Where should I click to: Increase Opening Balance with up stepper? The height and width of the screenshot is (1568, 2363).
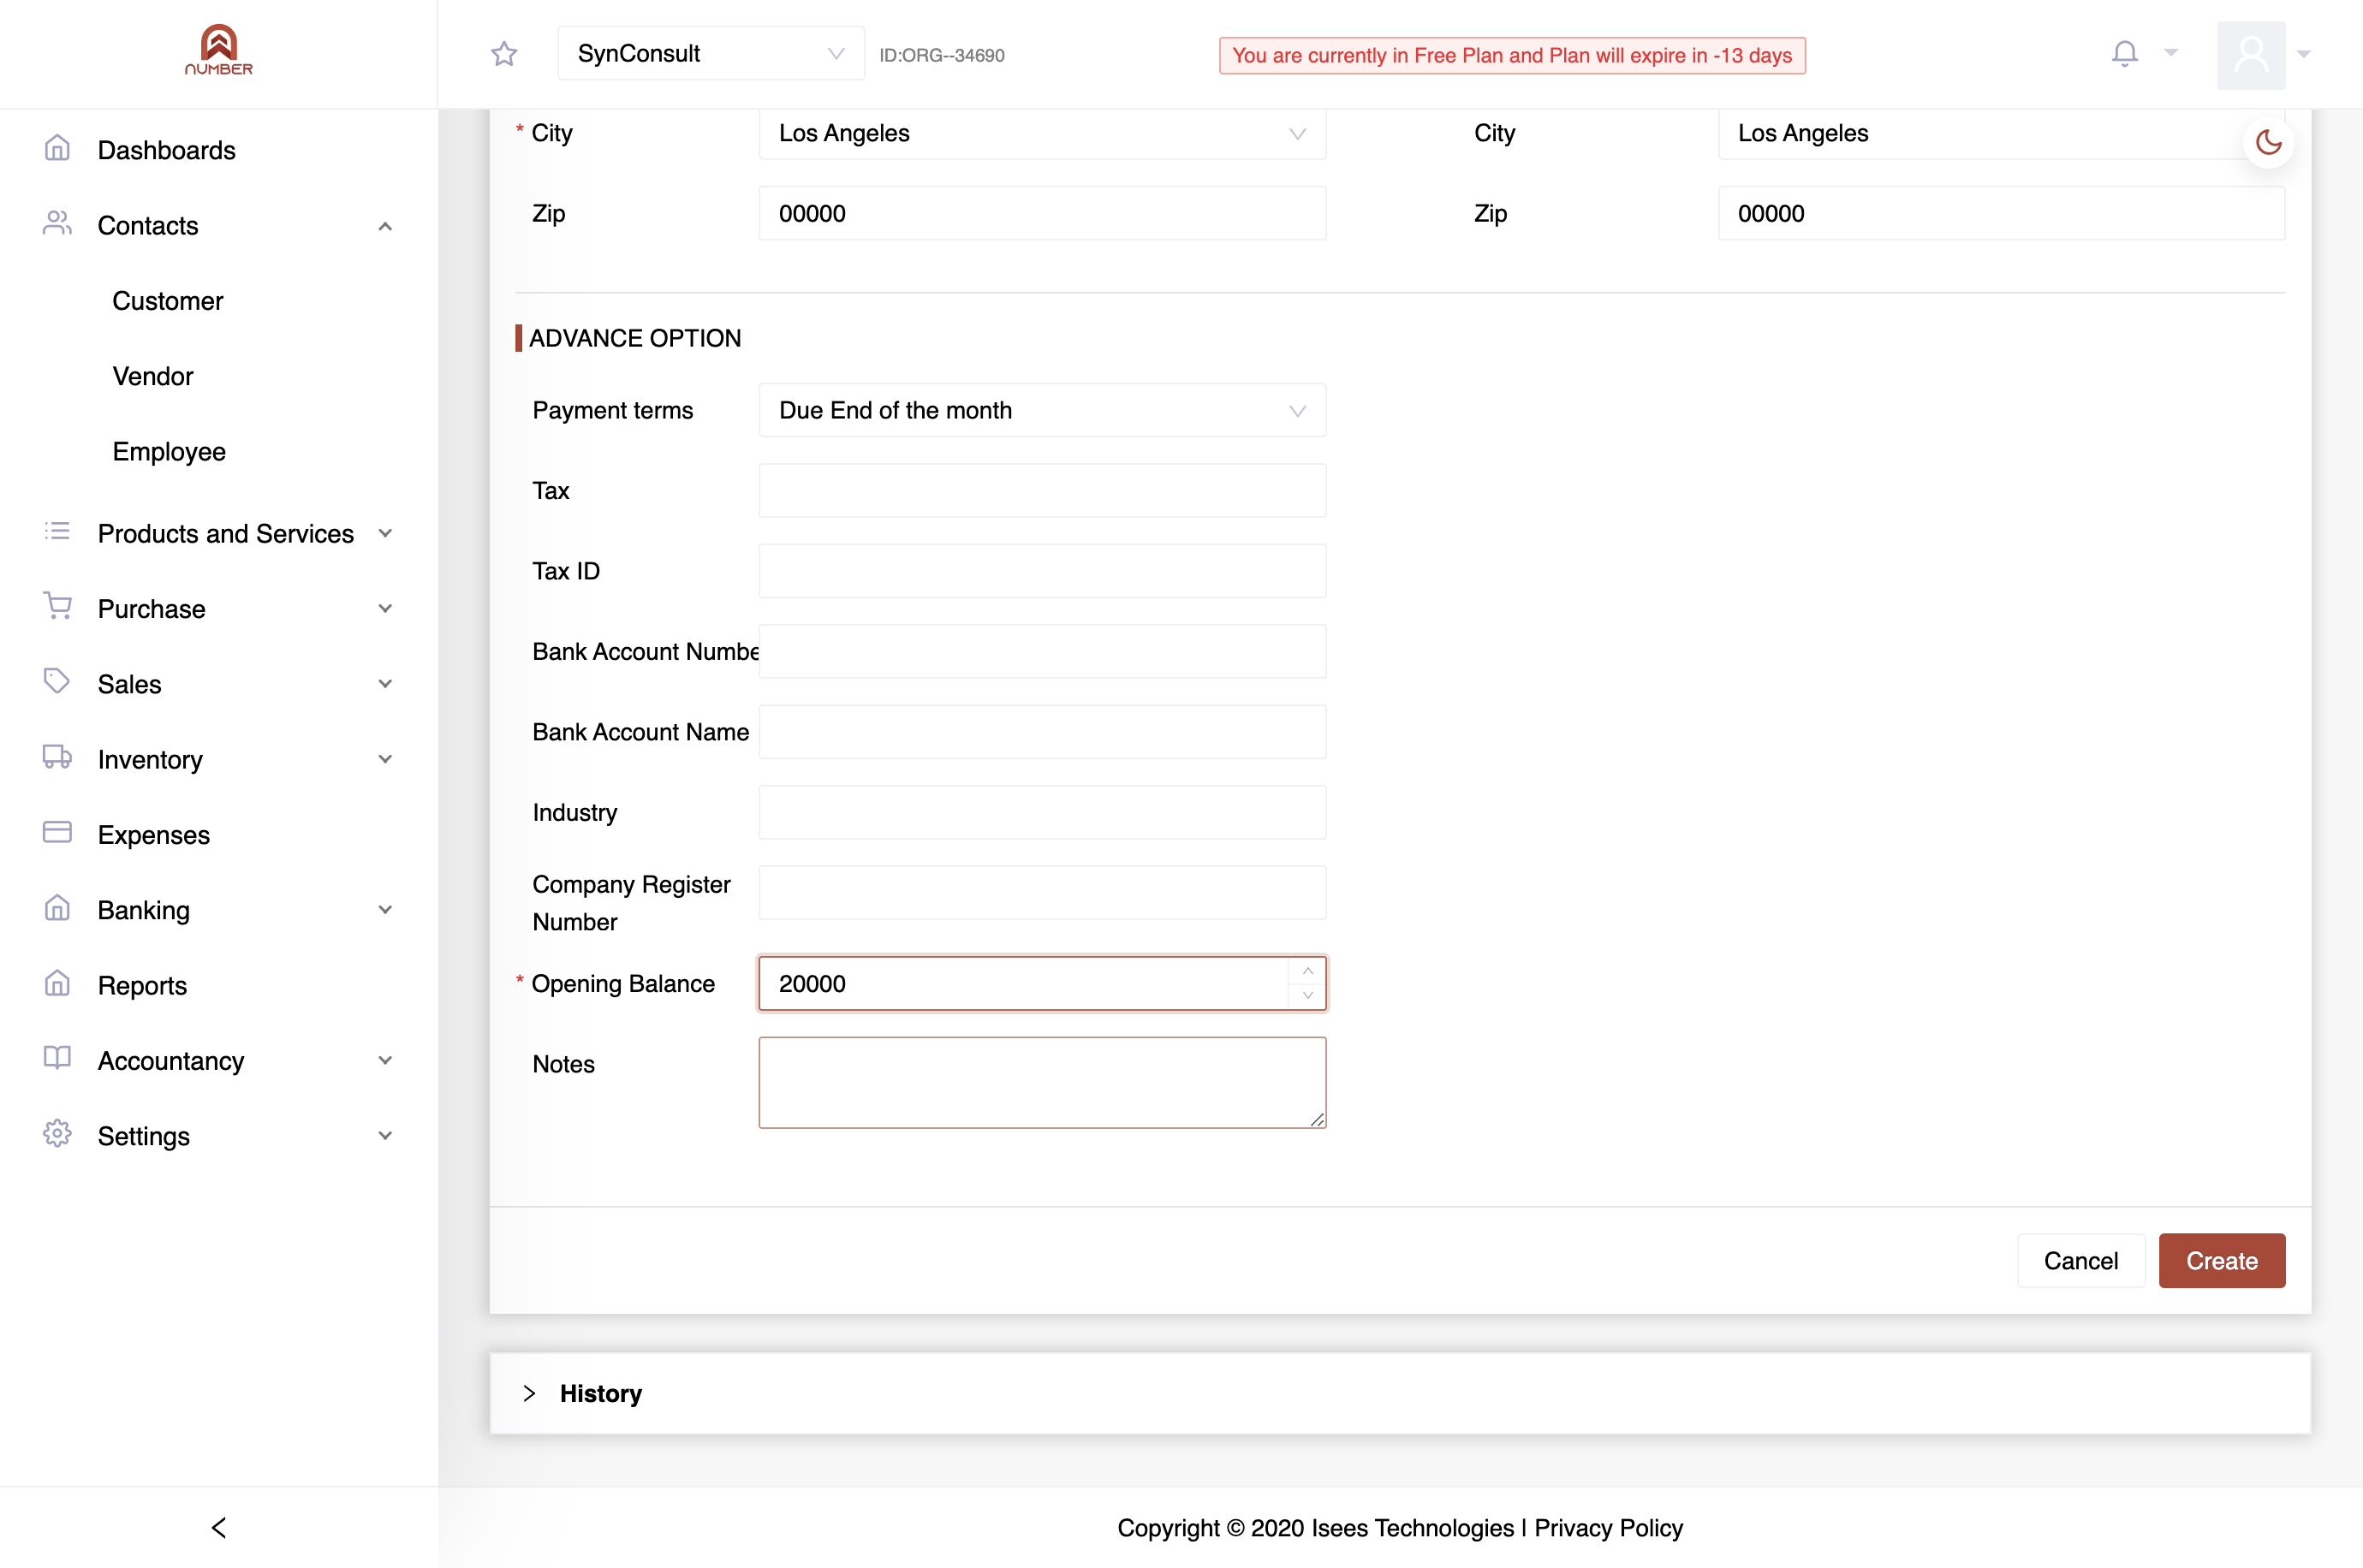(1307, 971)
